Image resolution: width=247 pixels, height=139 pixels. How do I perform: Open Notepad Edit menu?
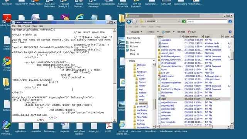[19, 26]
